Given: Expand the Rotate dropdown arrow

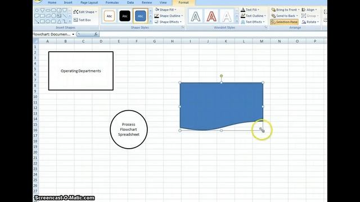Looking at the screenshot, I should pyautogui.click(x=318, y=22).
